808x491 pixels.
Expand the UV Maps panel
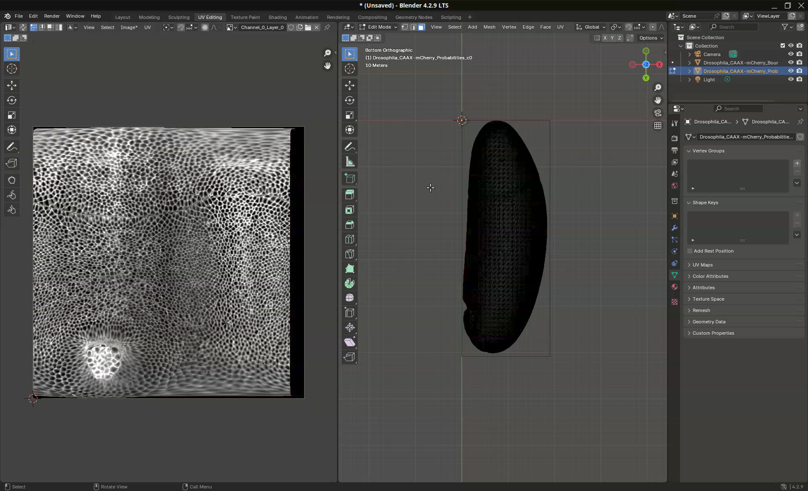(x=702, y=265)
